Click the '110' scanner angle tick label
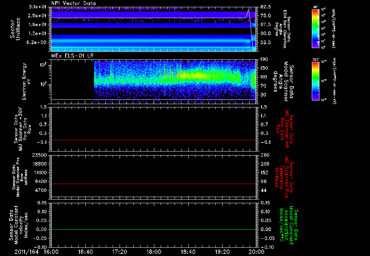 [x=264, y=77]
